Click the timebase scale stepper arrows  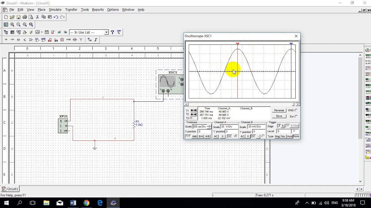[x=209, y=127]
